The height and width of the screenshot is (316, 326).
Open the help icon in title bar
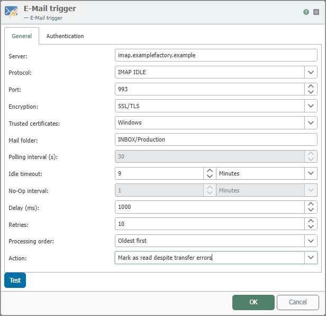click(x=306, y=12)
